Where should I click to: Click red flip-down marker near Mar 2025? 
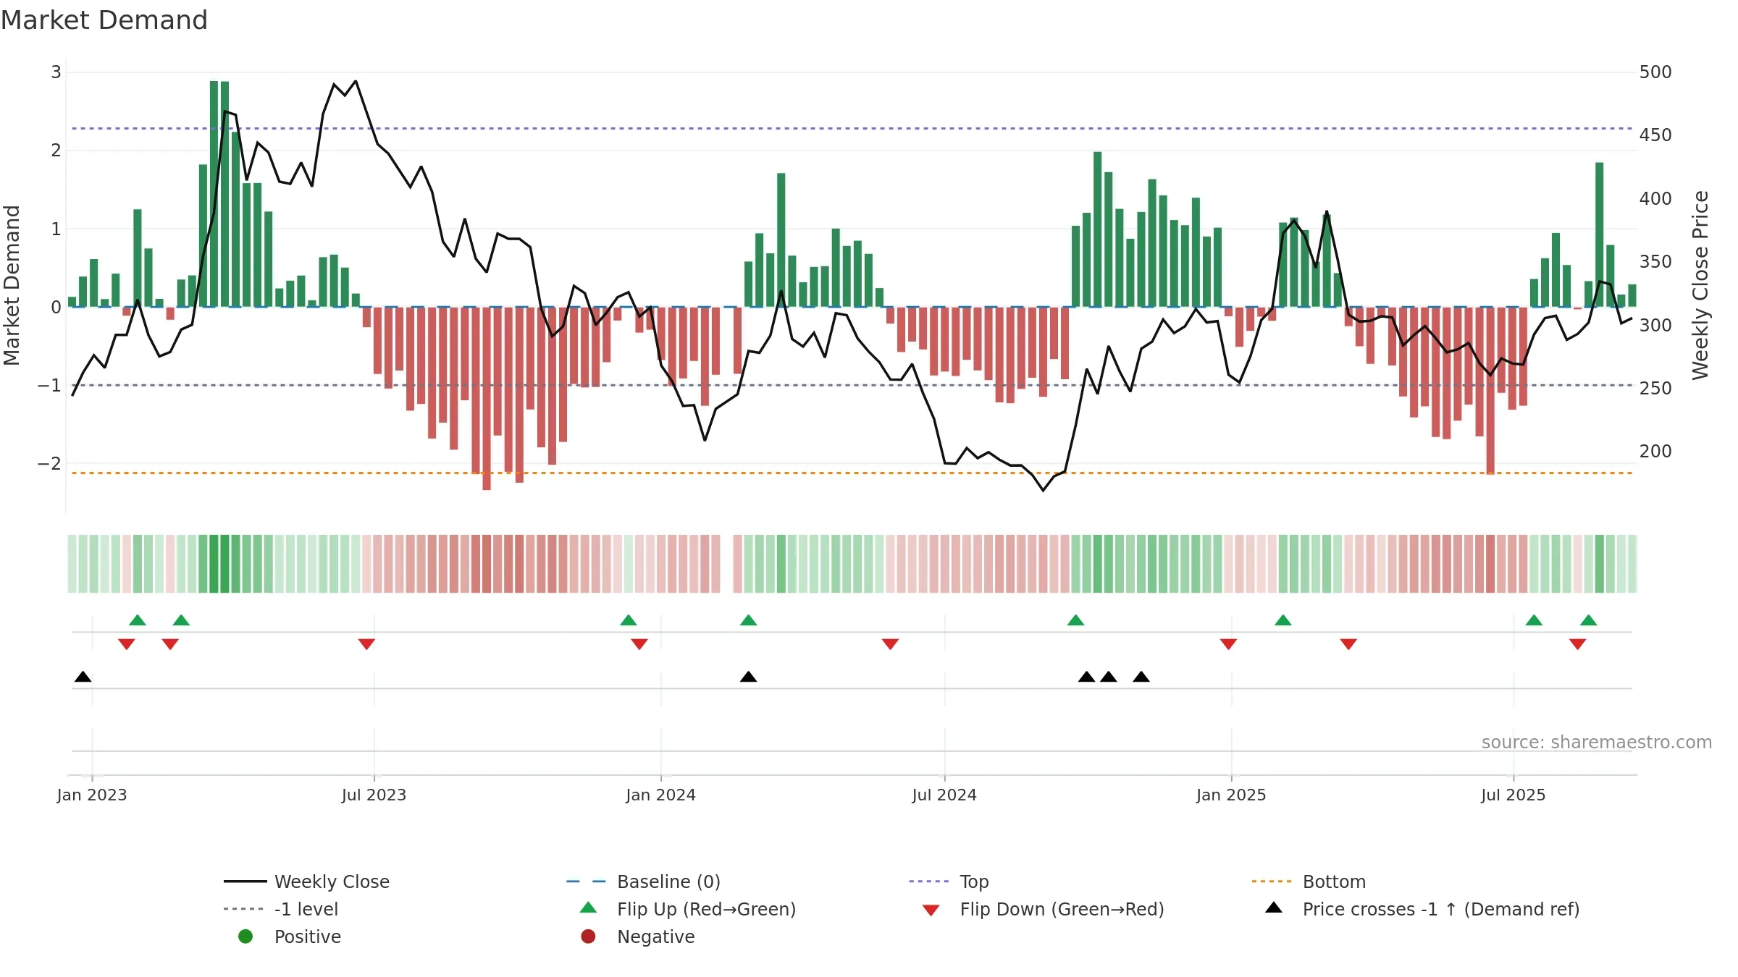pyautogui.click(x=1348, y=644)
